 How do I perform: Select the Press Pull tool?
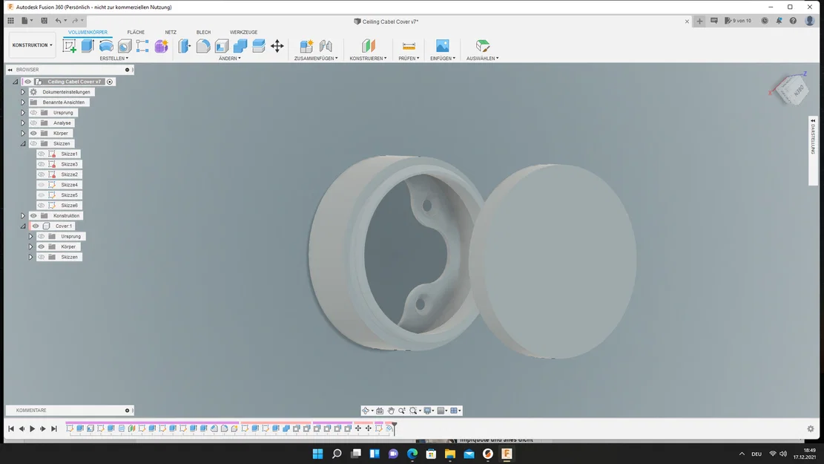coord(185,46)
